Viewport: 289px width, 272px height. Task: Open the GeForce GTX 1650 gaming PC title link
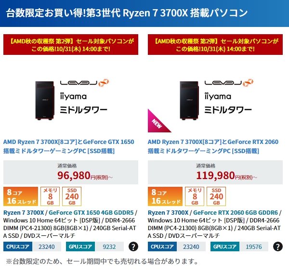pyautogui.click(x=68, y=146)
